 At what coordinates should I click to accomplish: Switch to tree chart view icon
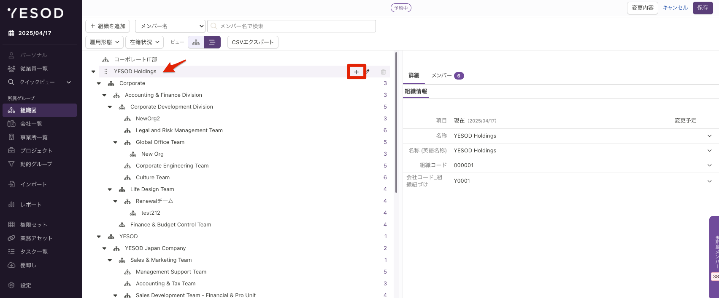coord(196,42)
